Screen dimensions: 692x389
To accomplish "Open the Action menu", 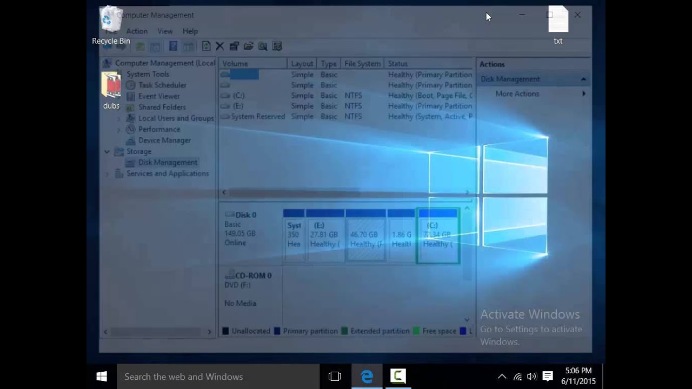I will tap(137, 31).
